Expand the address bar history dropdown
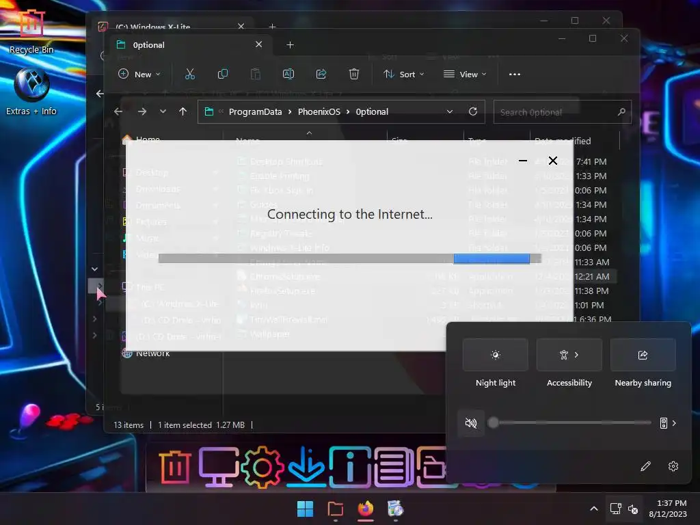 click(x=450, y=111)
